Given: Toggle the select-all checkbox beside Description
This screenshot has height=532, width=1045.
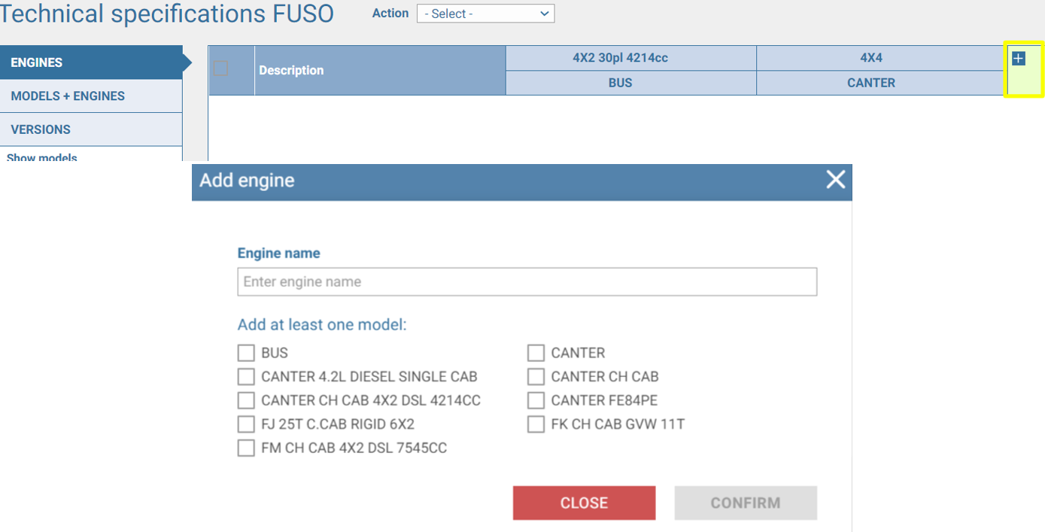Looking at the screenshot, I should point(220,68).
